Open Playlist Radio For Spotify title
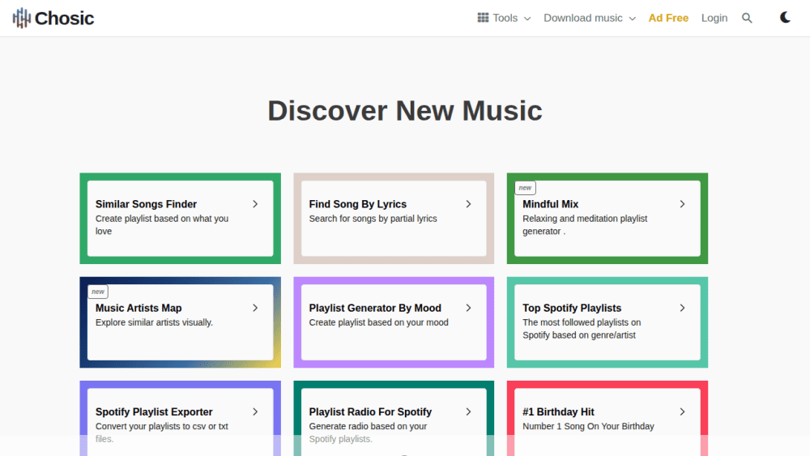This screenshot has width=810, height=456. [370, 411]
